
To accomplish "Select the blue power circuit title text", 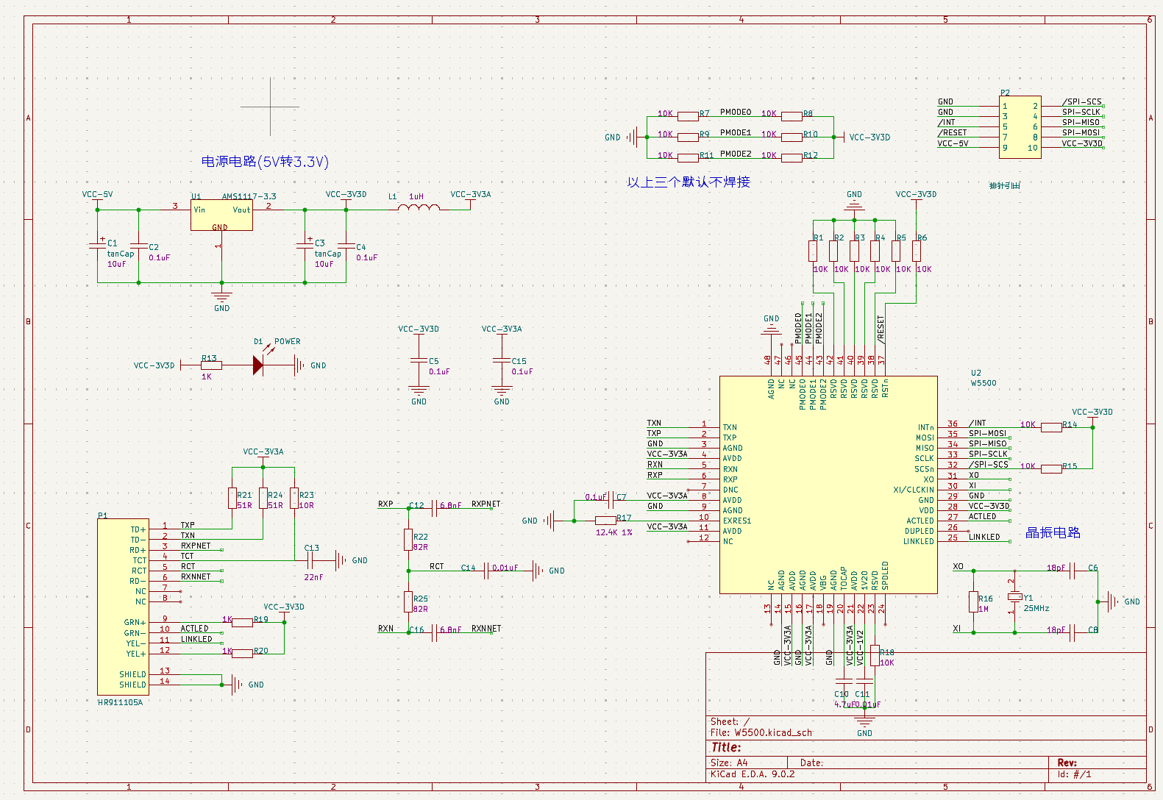I will 265,162.
